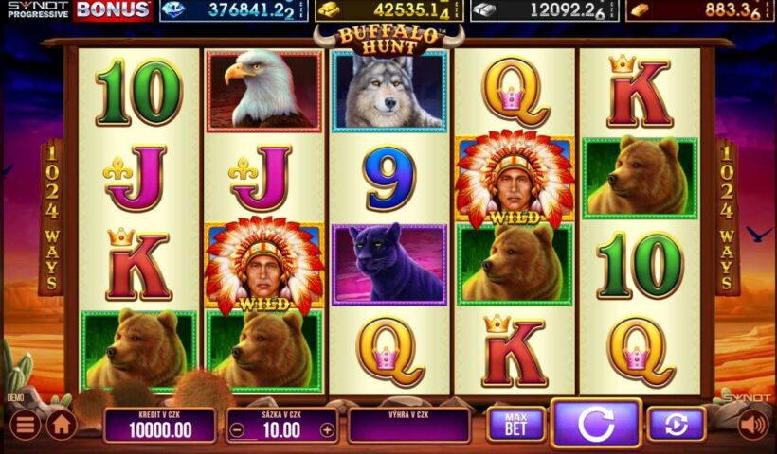Decrease the bet with the minus icon

[237, 430]
